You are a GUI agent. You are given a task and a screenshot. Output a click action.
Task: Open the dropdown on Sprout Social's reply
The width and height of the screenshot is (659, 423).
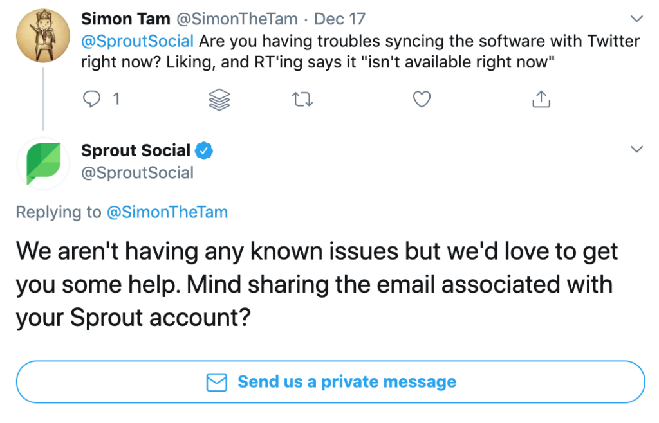point(637,148)
